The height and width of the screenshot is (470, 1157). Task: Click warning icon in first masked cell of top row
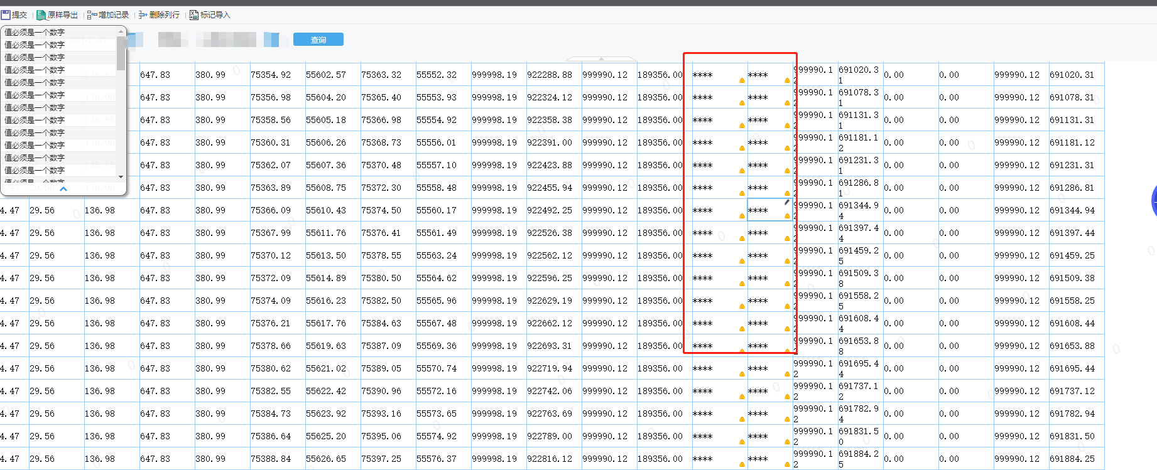pyautogui.click(x=742, y=80)
